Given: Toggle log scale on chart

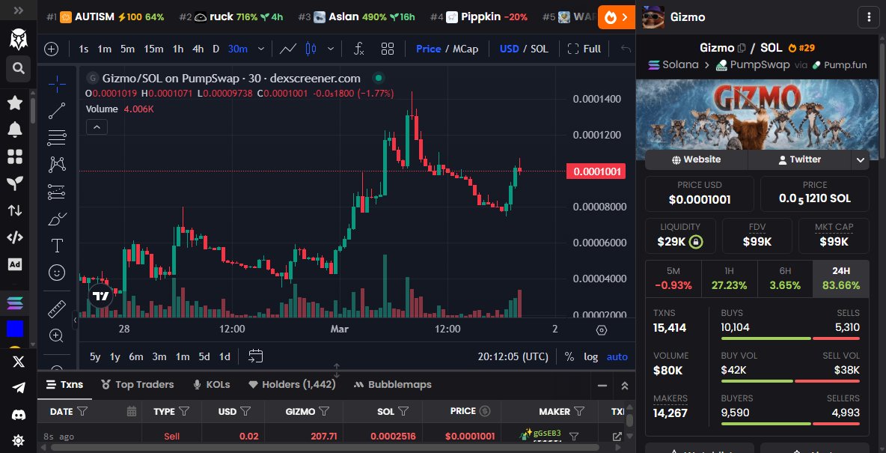Looking at the screenshot, I should pyautogui.click(x=590, y=356).
